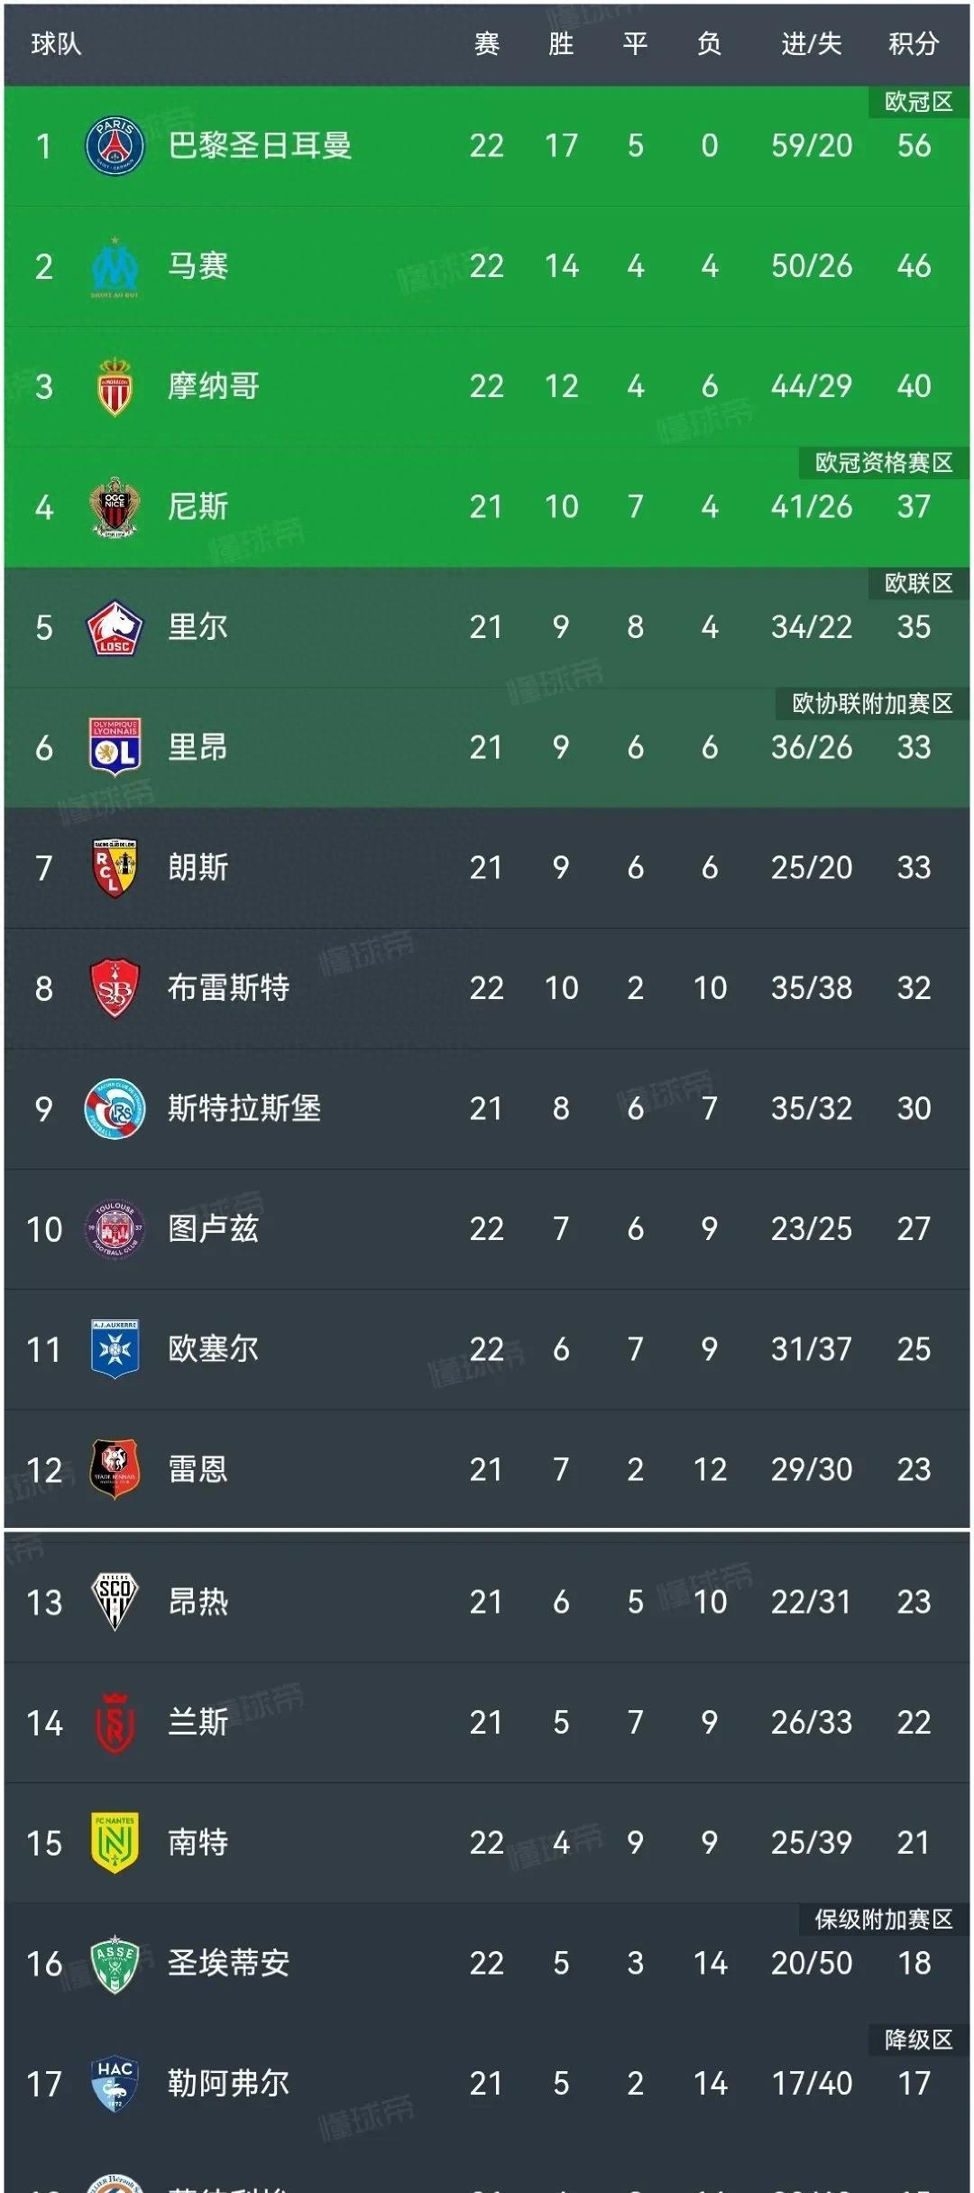Select the AS Monaco crest icon

pos(115,386)
